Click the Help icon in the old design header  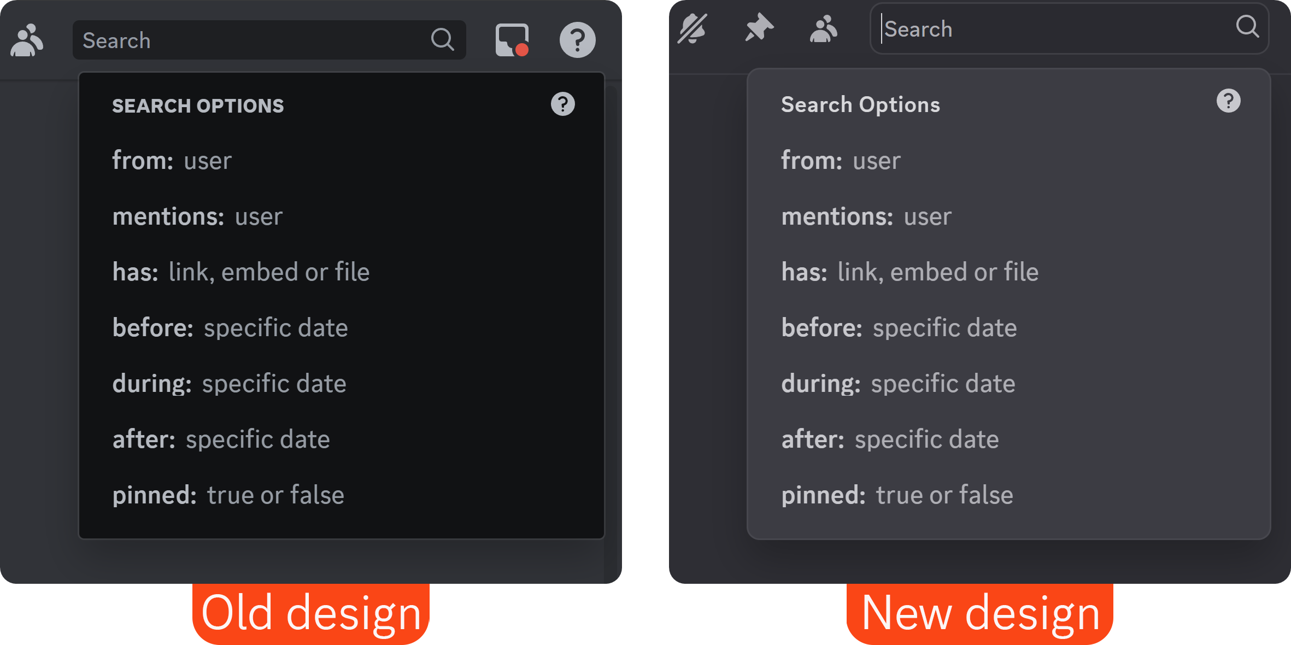(577, 39)
